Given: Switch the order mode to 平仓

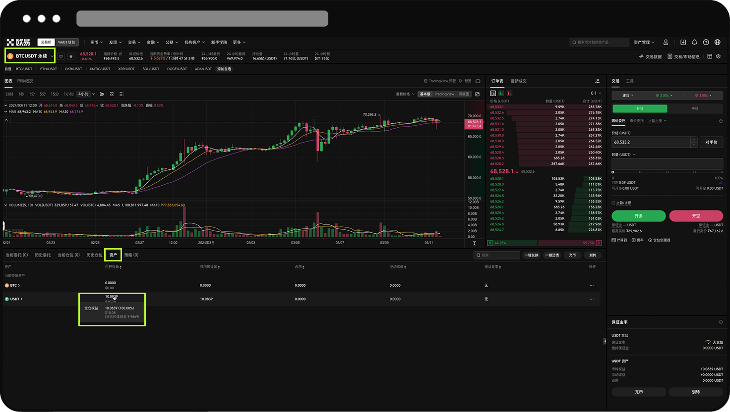Looking at the screenshot, I should pos(695,108).
